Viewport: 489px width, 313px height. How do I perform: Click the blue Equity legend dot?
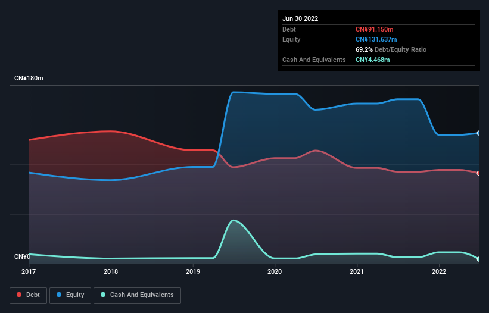pos(59,295)
